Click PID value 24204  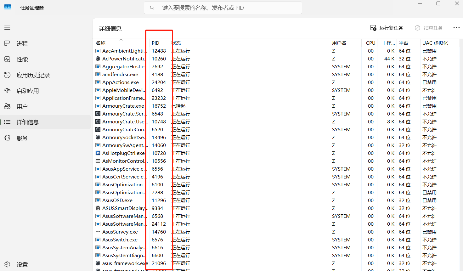159,82
